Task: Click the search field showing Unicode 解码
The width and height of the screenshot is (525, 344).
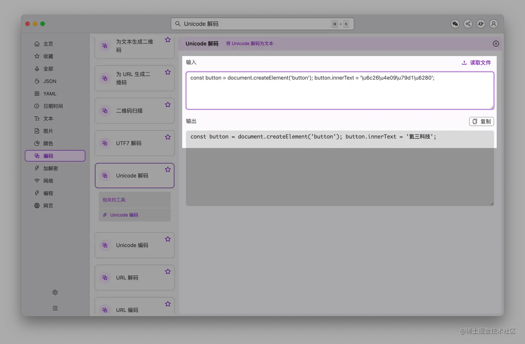Action: click(262, 24)
